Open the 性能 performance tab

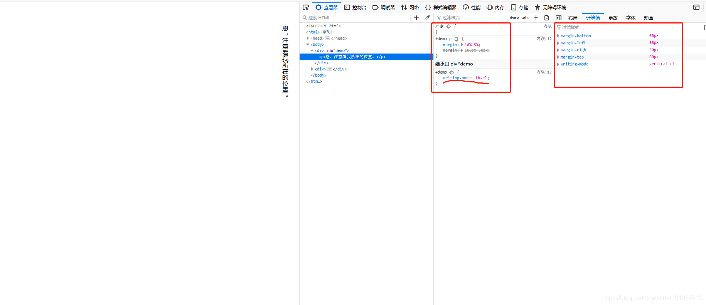[472, 7]
